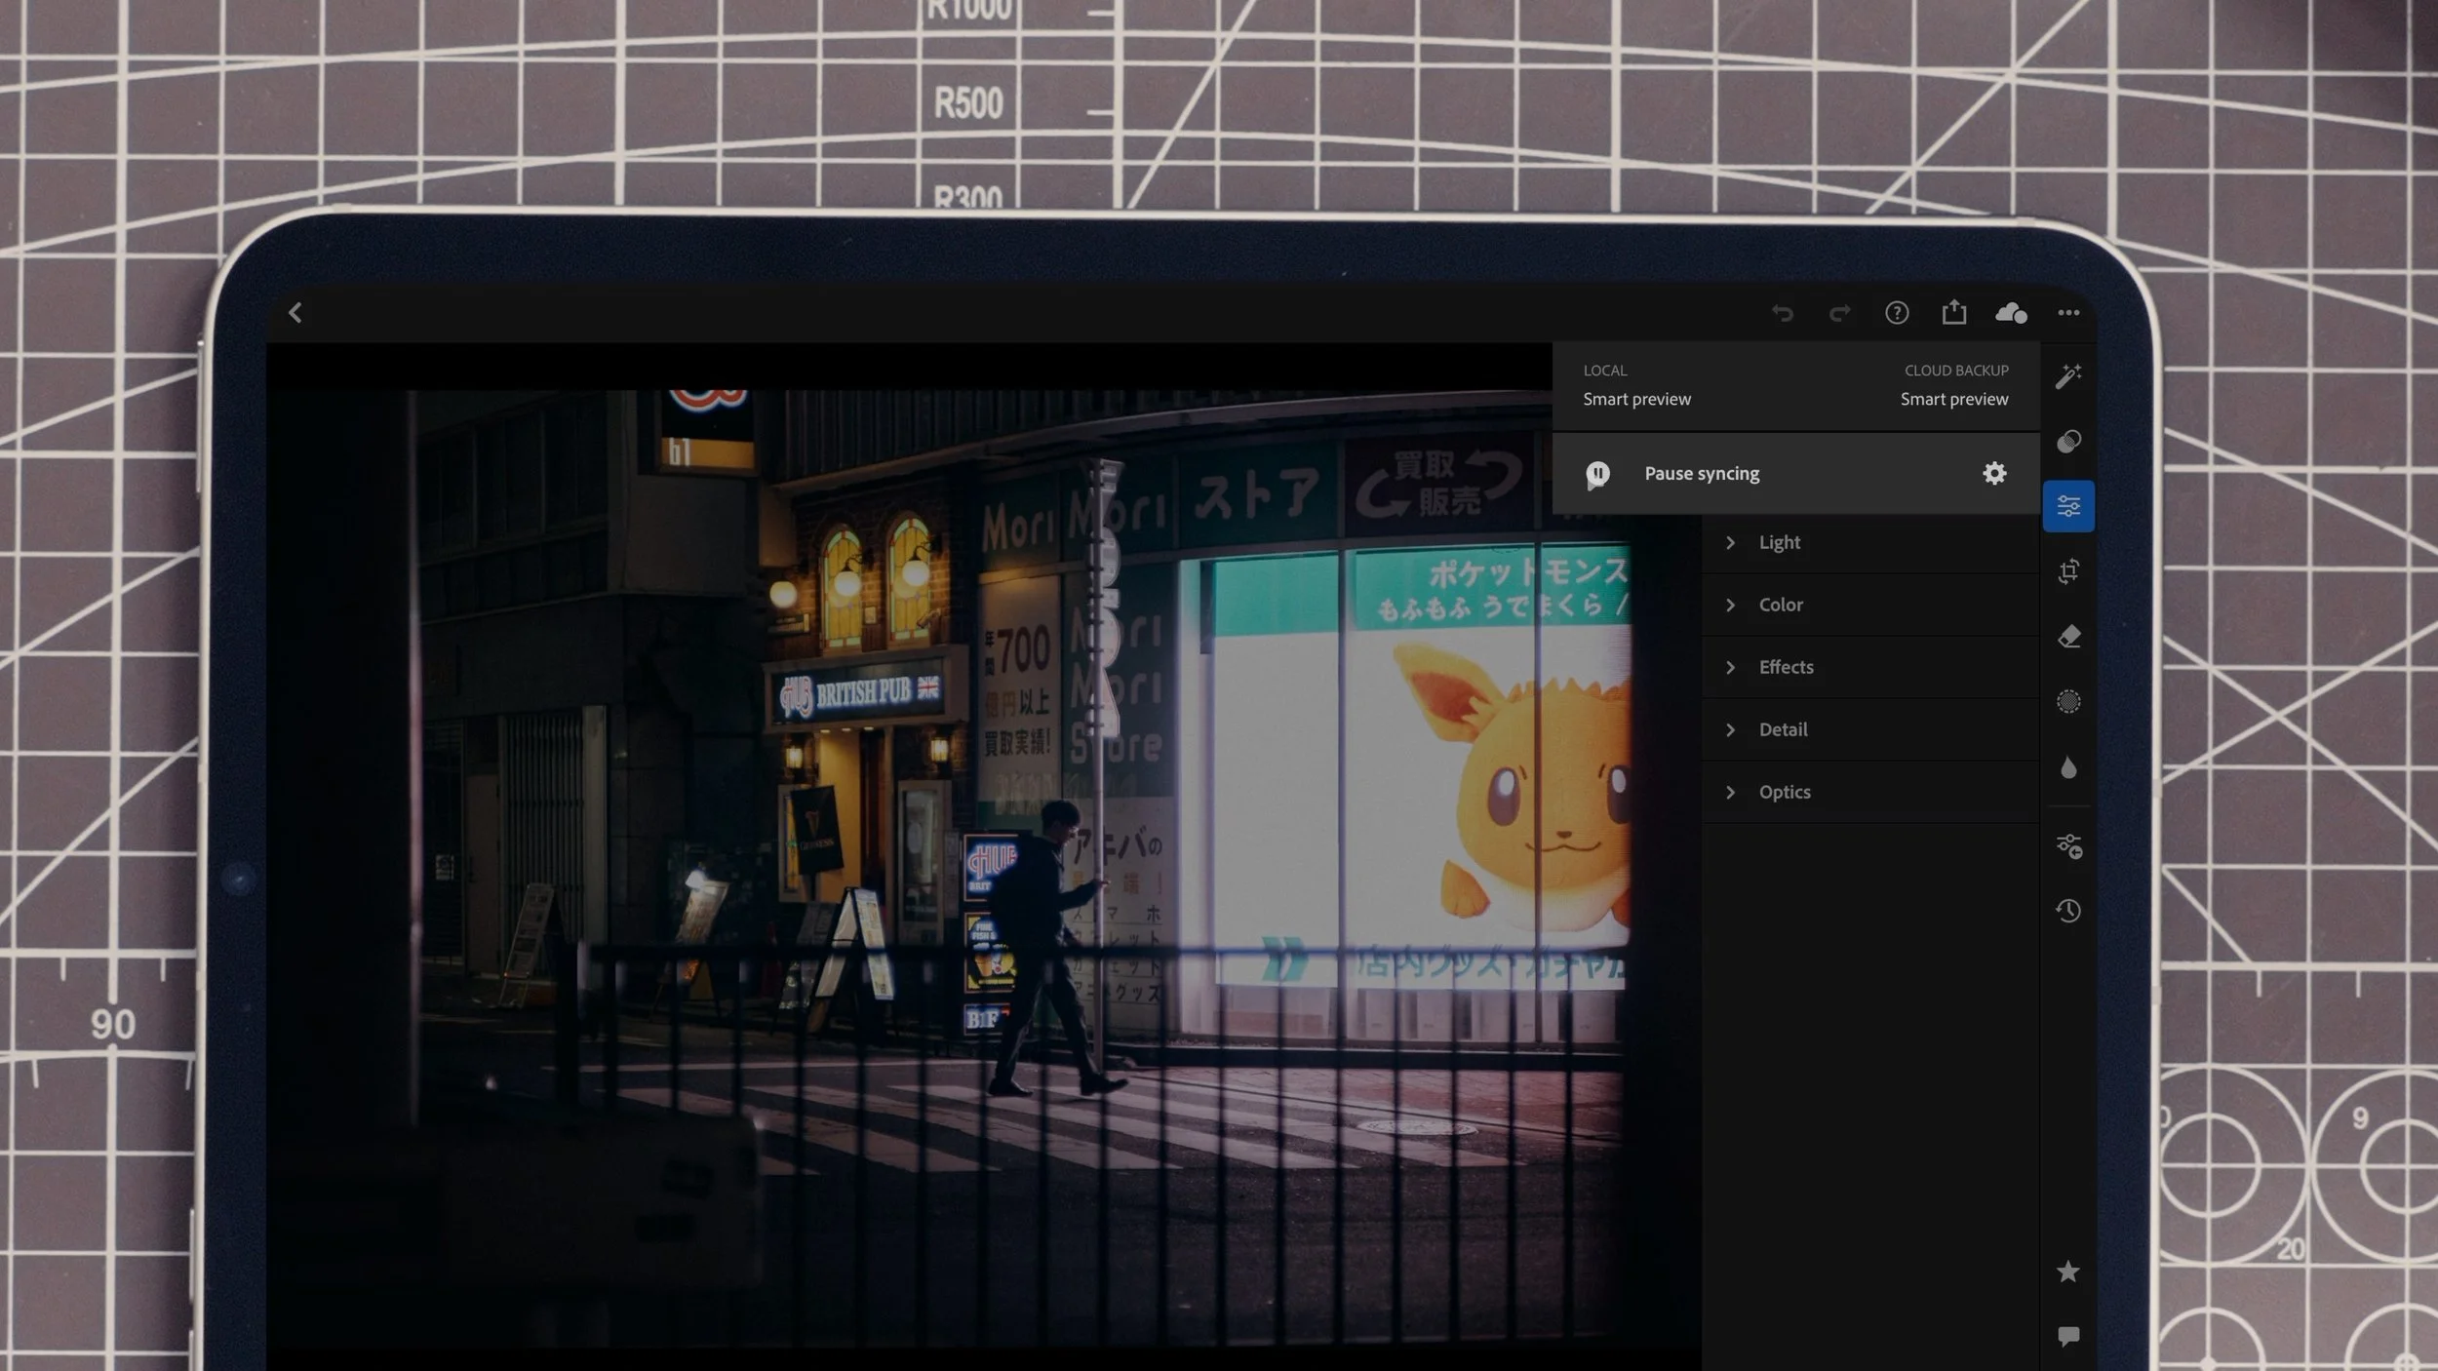Open the help question mark icon

[1897, 313]
